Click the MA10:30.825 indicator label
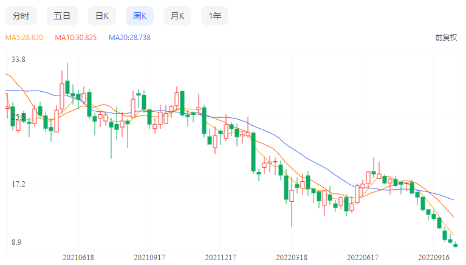Image resolution: width=466 pixels, height=265 pixels. [x=76, y=38]
